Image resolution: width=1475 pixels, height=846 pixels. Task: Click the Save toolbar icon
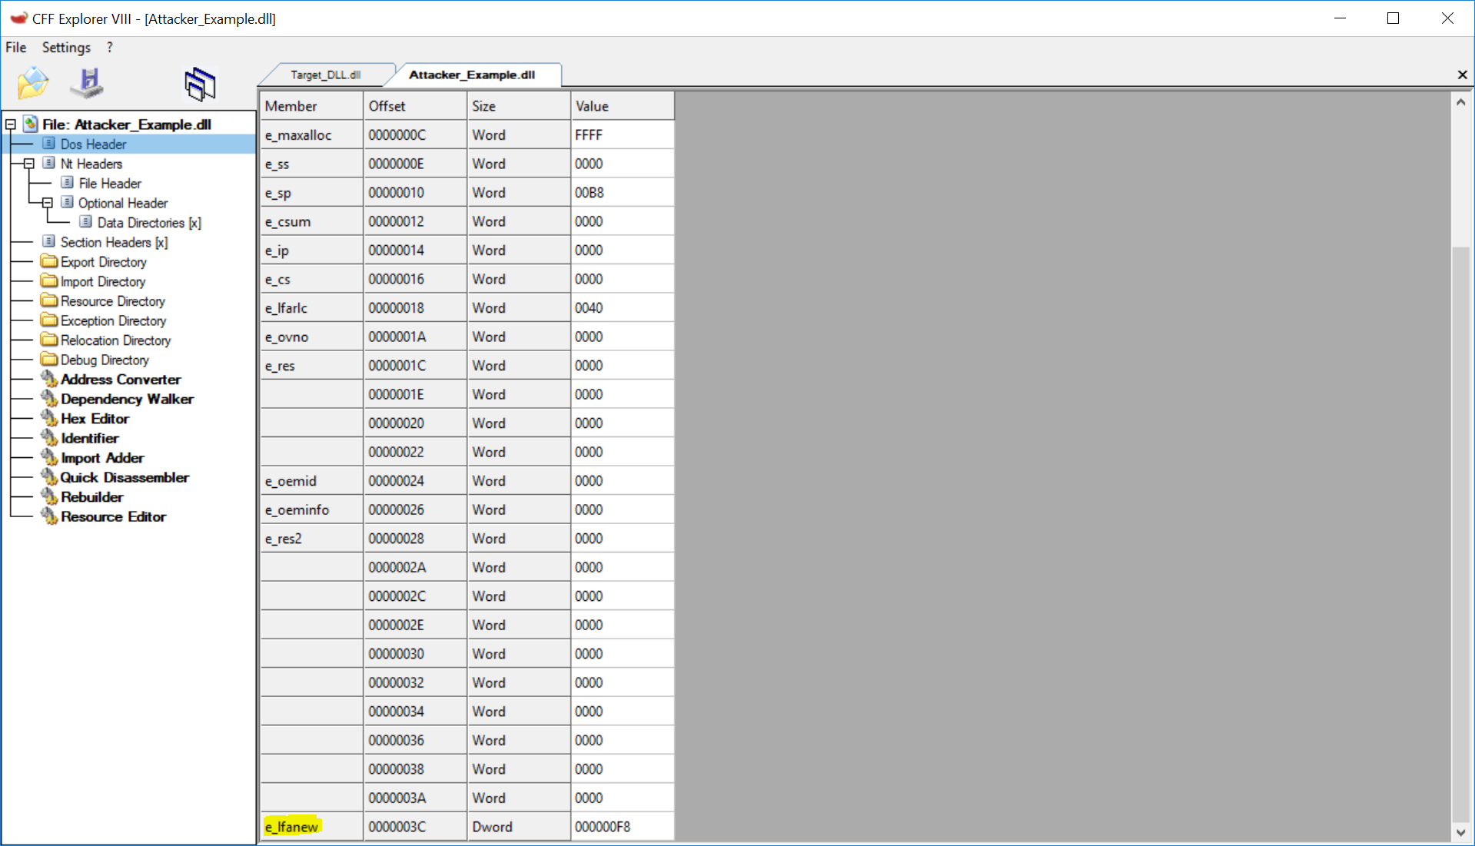(x=87, y=83)
